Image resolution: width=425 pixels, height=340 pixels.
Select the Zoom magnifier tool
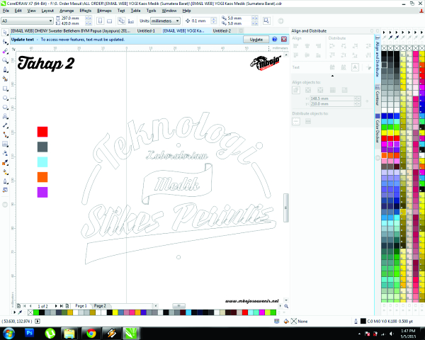[5, 60]
